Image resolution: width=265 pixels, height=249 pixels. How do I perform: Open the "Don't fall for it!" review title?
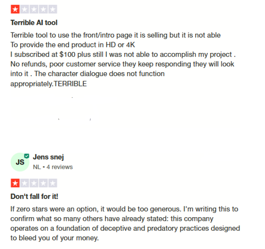coord(34,196)
